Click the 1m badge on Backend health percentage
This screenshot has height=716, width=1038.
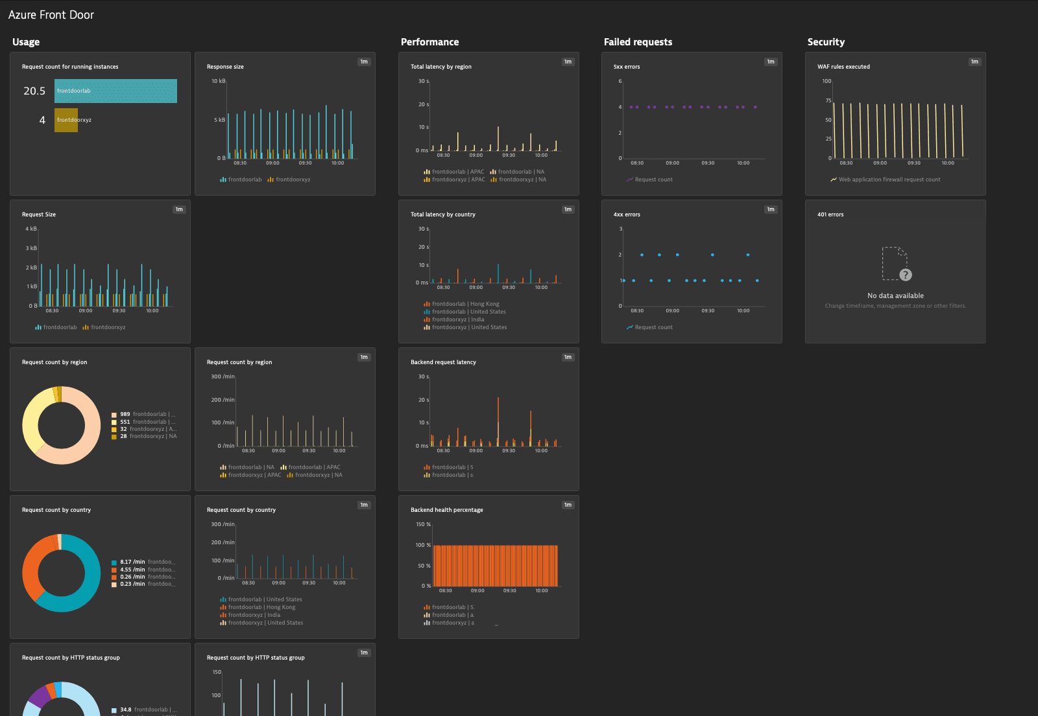point(568,505)
